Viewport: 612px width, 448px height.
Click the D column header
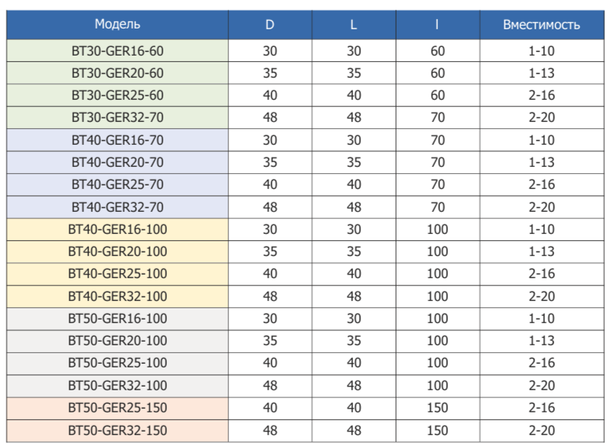270,24
